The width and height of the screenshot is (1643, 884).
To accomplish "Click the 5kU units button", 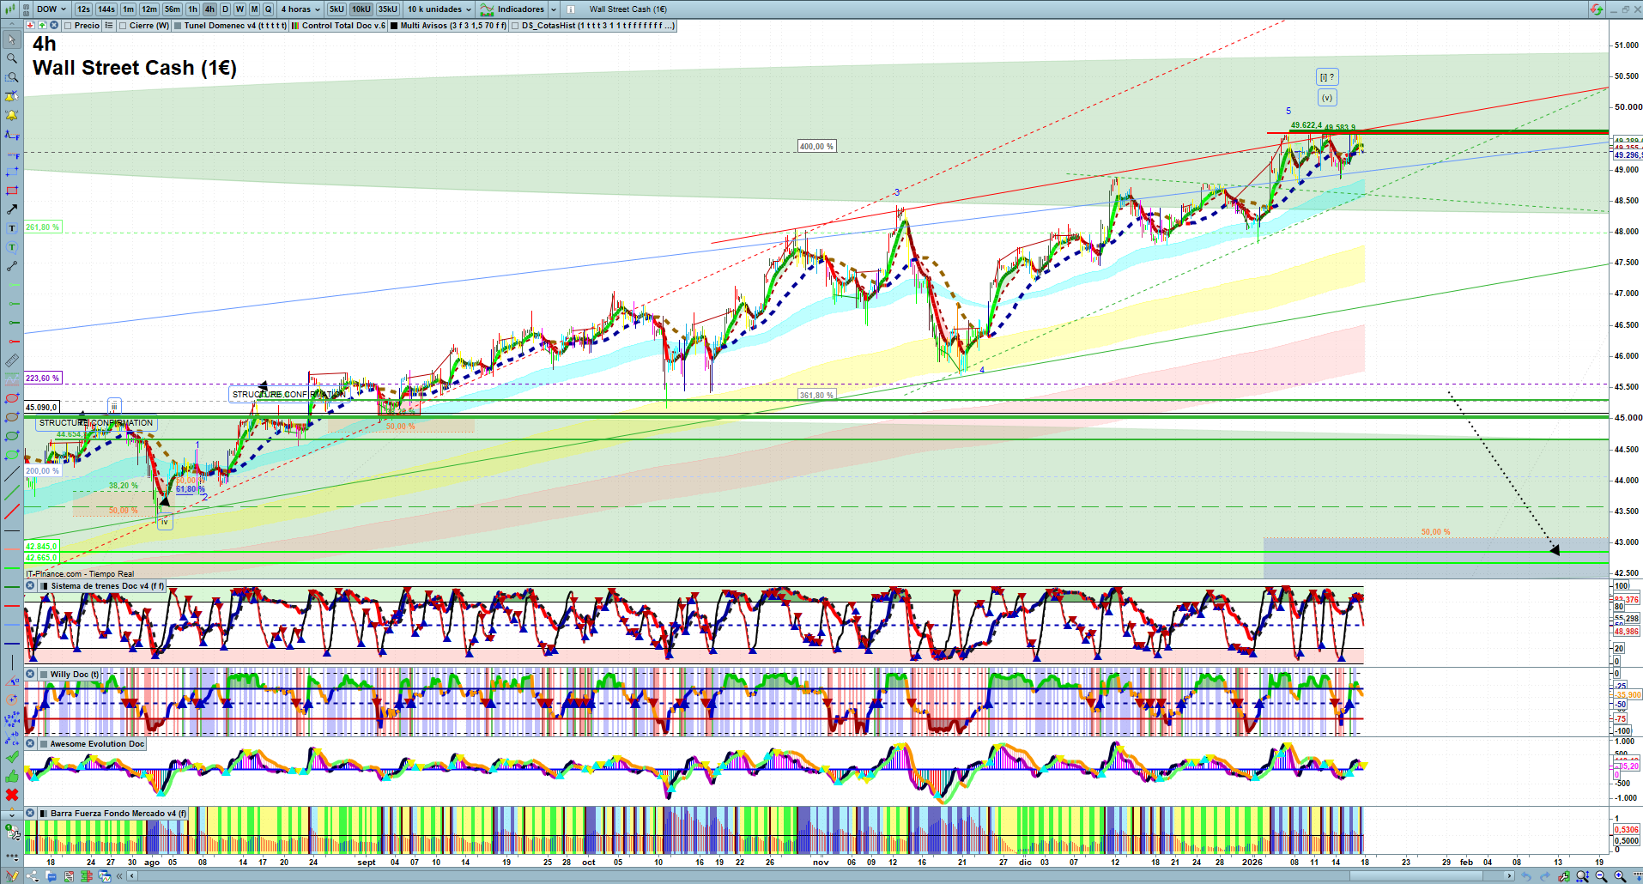I will click(x=336, y=9).
